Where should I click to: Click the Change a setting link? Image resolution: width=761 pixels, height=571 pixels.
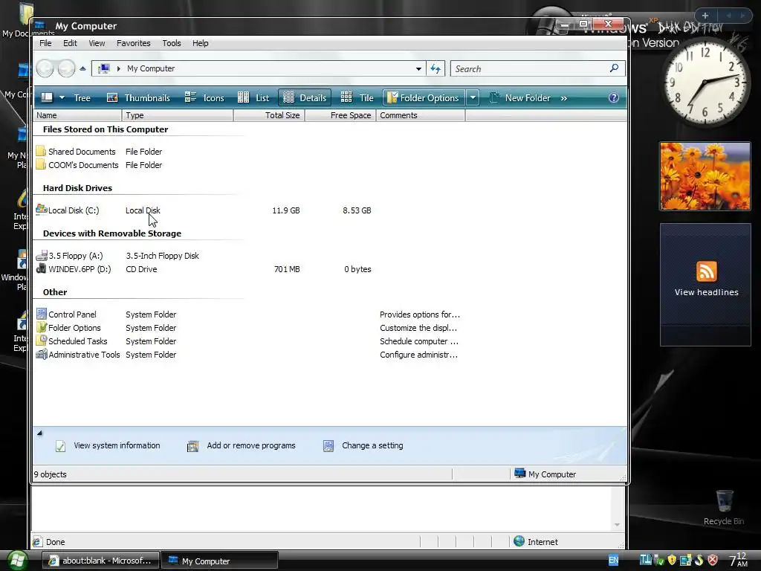tap(372, 445)
